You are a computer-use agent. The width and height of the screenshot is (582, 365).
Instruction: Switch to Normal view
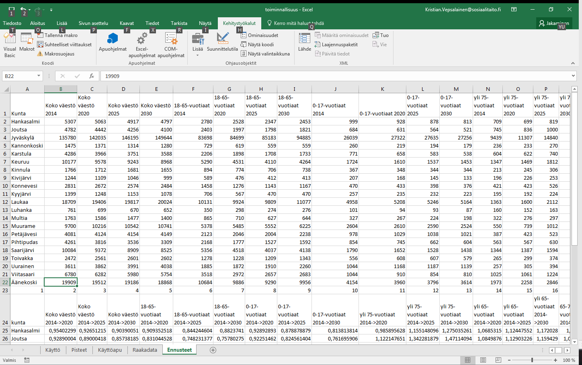467,360
